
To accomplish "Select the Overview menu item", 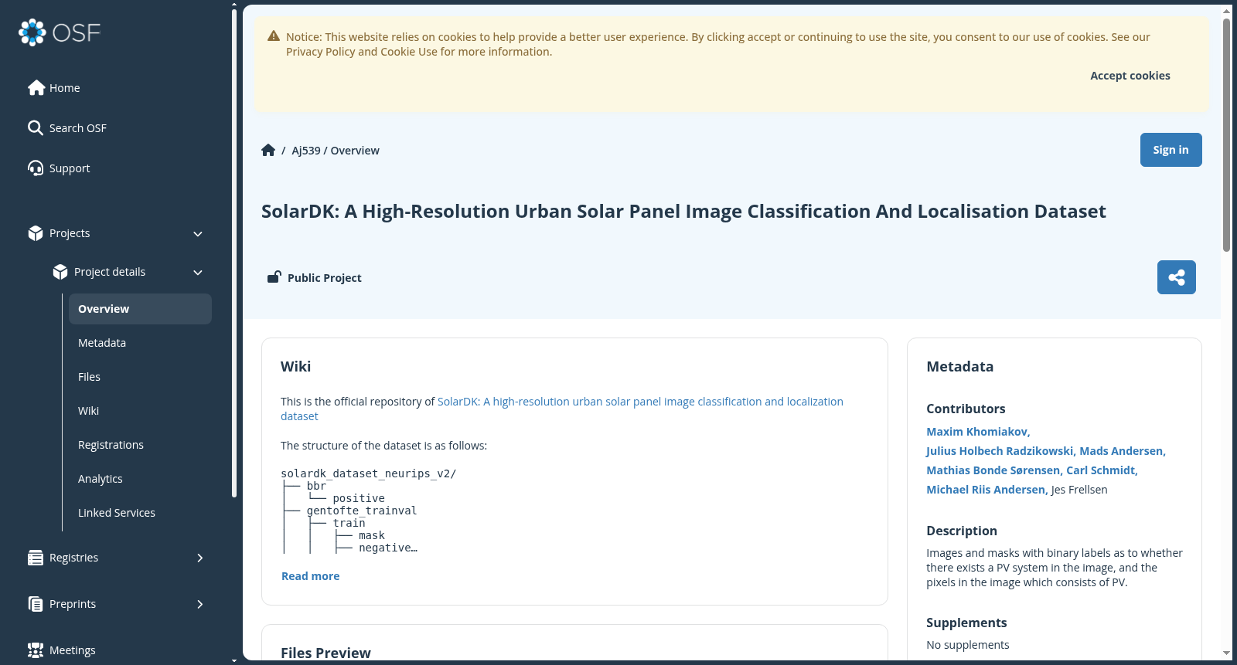I will [140, 309].
